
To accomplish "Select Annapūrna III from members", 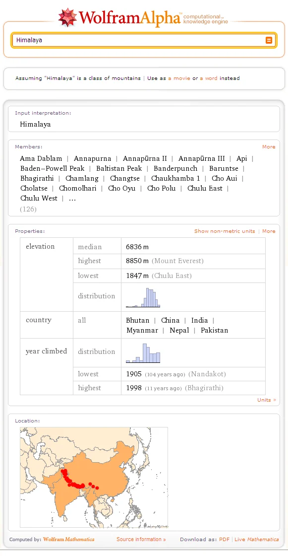I will point(202,158).
